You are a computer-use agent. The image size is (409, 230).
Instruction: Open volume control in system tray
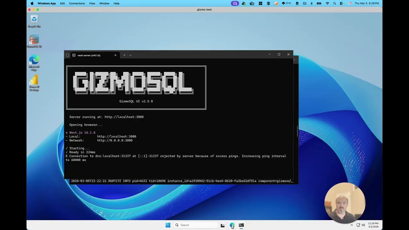pyautogui.click(x=363, y=225)
